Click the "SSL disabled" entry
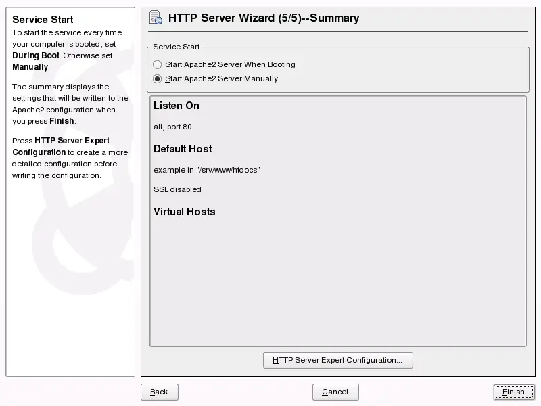Image resolution: width=541 pixels, height=406 pixels. point(177,189)
